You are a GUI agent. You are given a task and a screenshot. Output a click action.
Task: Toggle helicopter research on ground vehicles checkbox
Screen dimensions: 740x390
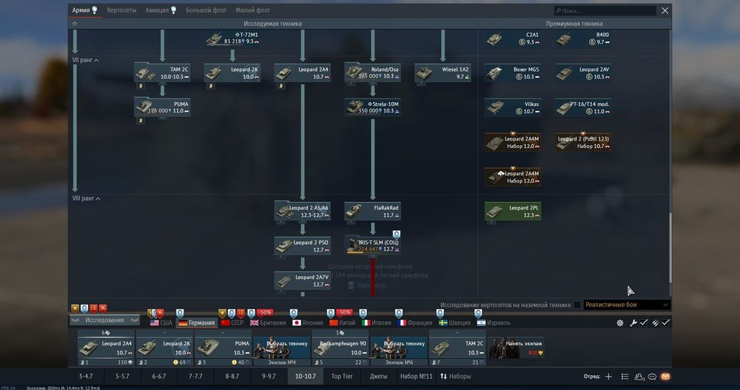click(577, 305)
